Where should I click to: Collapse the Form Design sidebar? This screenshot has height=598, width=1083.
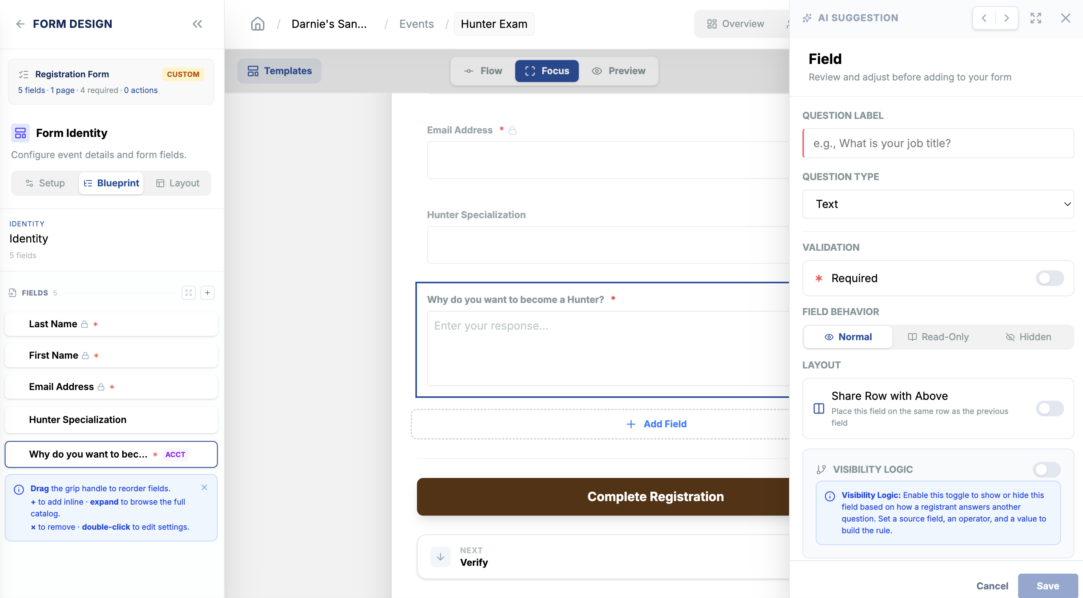(197, 24)
